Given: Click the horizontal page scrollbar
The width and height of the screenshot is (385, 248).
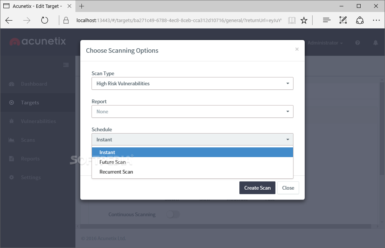Looking at the screenshot, I should [226, 226].
